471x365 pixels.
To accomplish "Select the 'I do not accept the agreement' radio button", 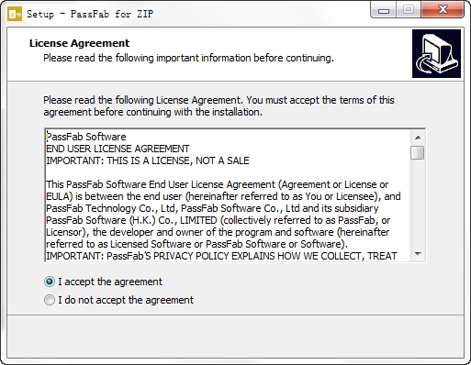I will 50,300.
